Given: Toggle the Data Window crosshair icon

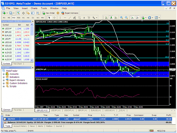Looking at the screenshot, I should 24,13.
